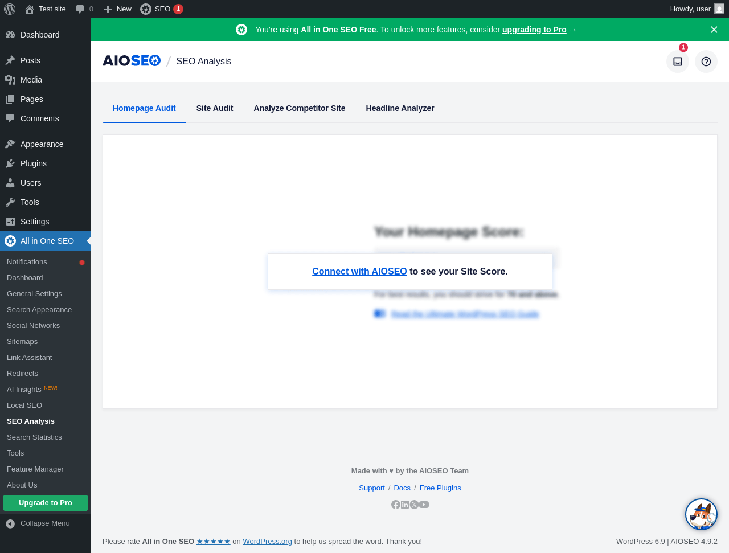Open Search Appearance submenu item

pos(46,310)
